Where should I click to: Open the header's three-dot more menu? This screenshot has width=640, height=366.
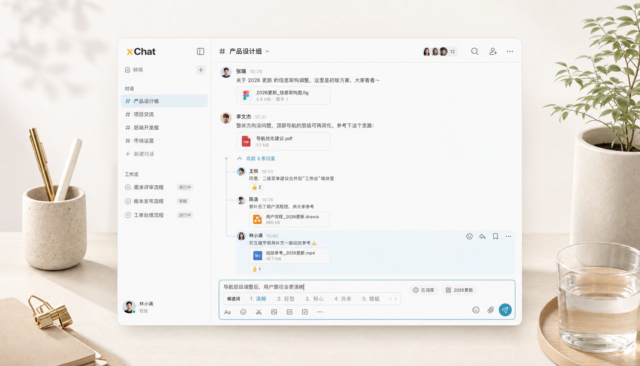click(x=510, y=52)
